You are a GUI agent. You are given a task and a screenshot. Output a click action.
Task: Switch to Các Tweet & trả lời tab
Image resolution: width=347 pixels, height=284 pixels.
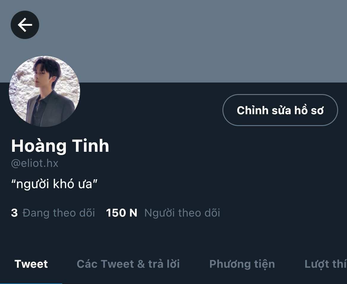click(128, 264)
